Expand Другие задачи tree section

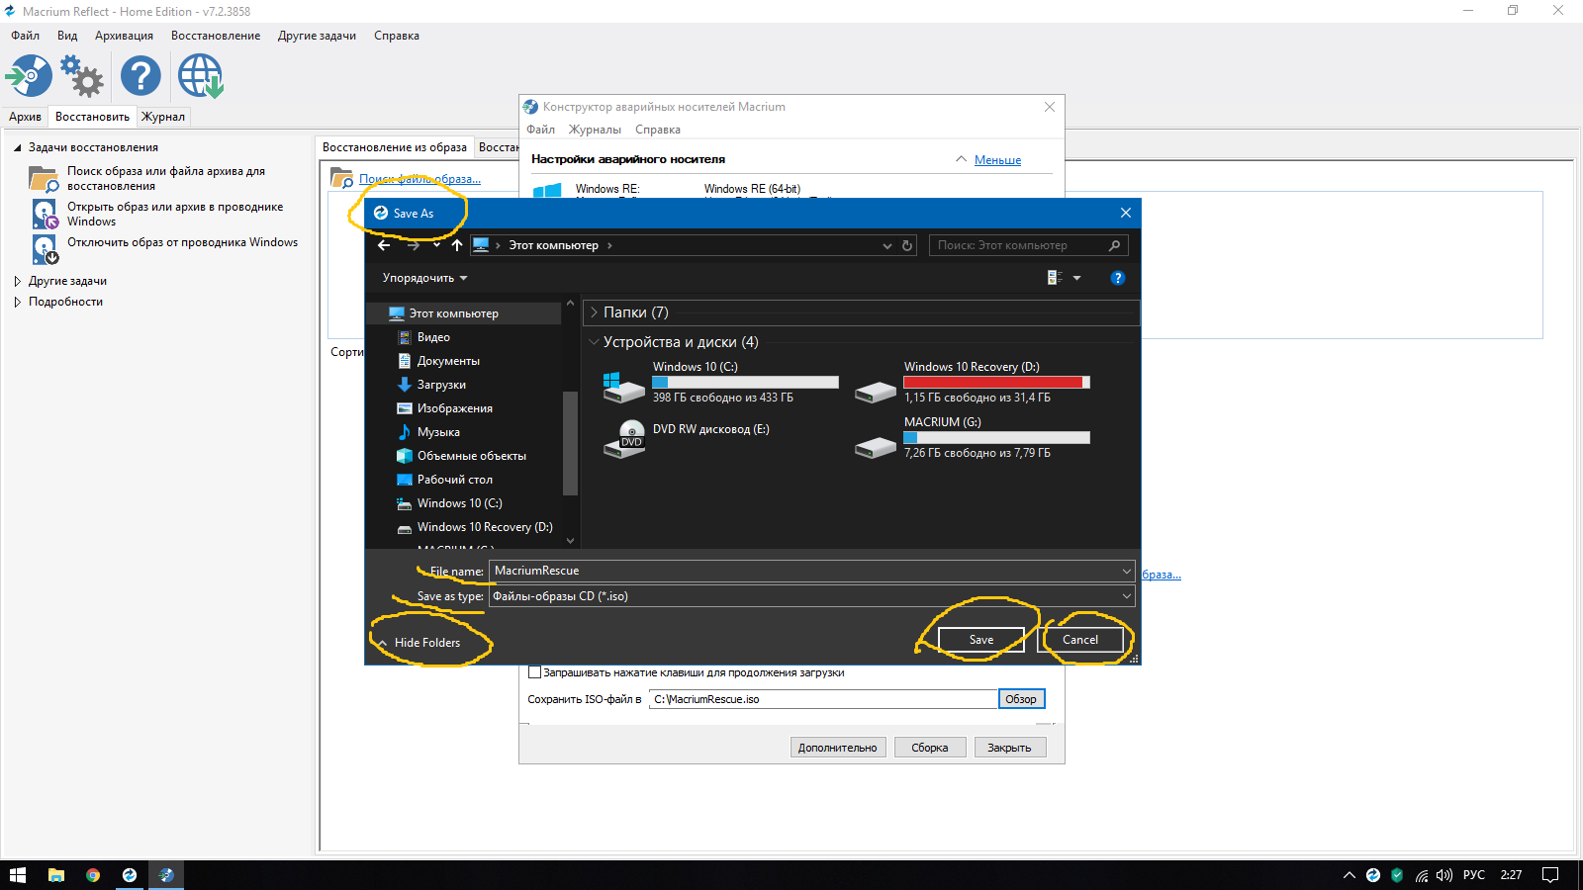click(17, 281)
